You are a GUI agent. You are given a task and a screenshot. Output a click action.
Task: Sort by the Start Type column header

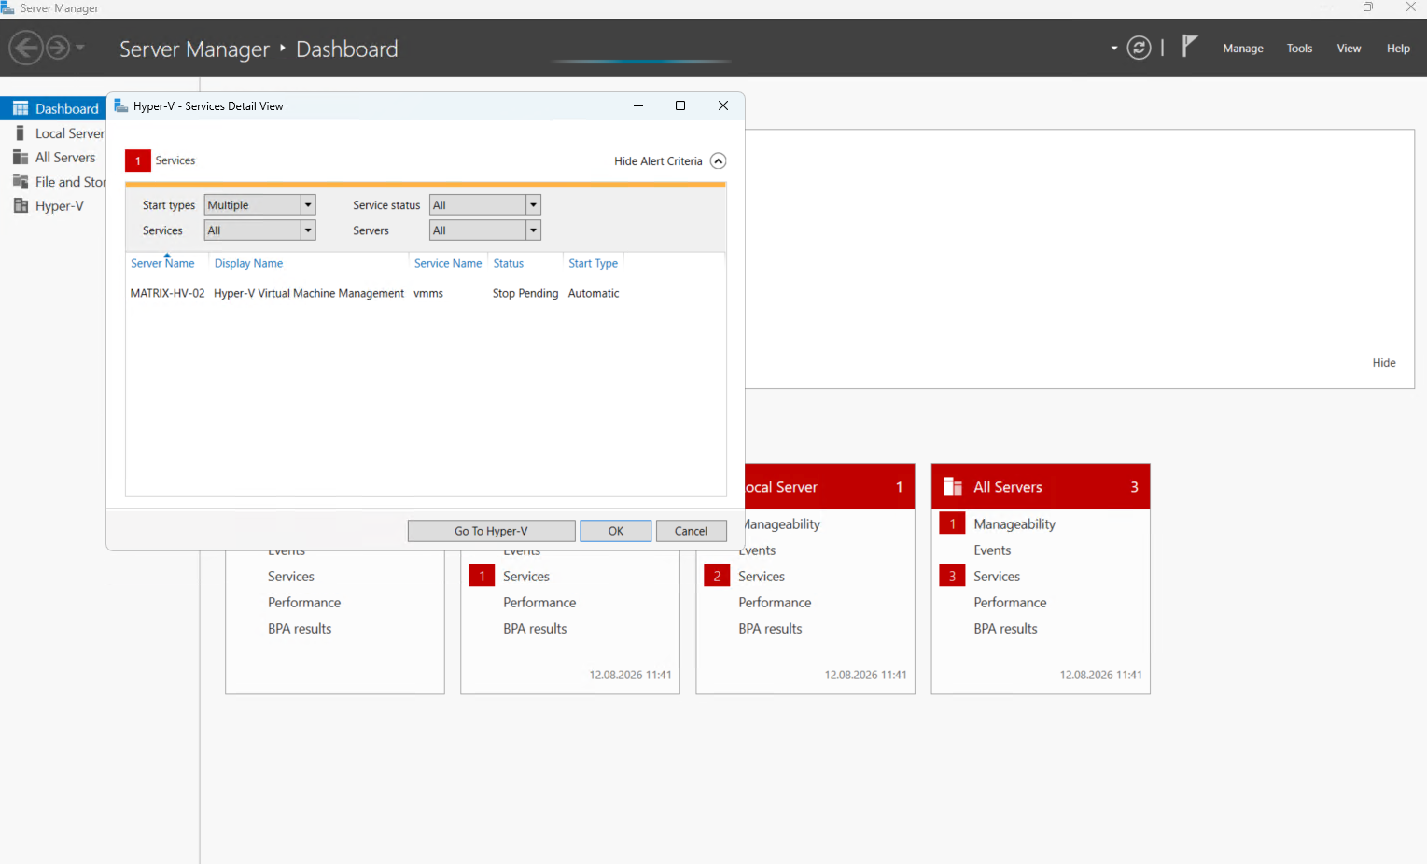tap(594, 264)
